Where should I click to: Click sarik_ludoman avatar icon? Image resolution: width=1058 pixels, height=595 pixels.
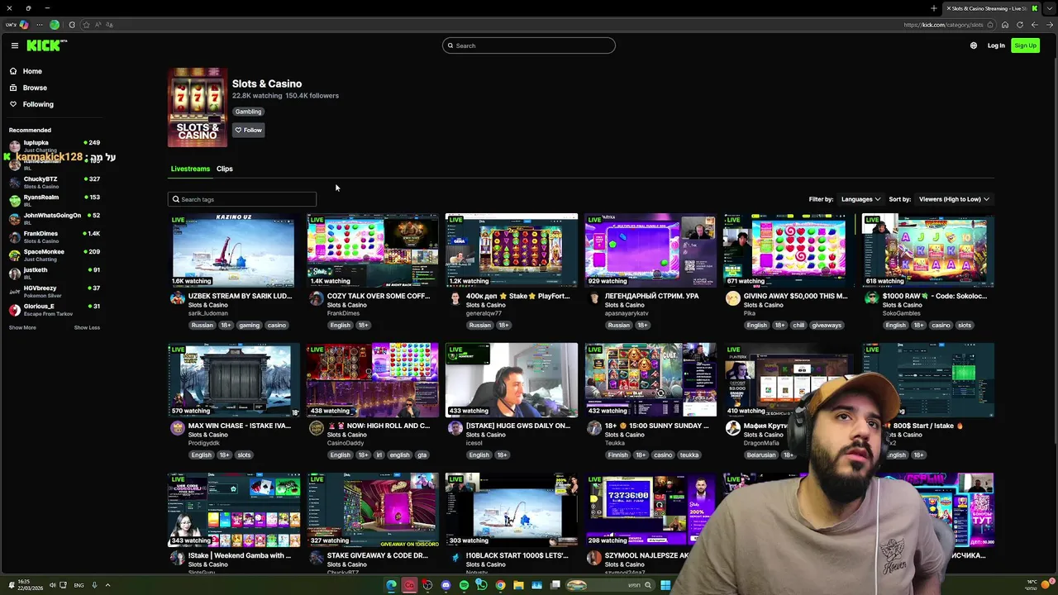point(177,298)
